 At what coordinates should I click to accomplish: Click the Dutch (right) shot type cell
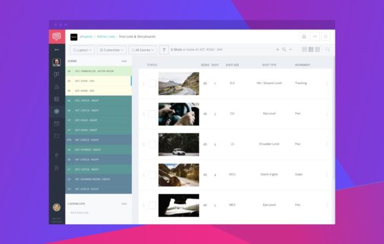click(x=269, y=174)
